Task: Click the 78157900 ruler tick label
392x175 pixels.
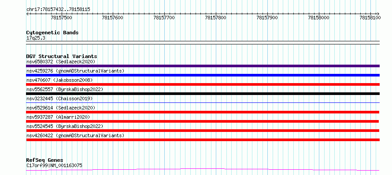Action: click(x=267, y=18)
